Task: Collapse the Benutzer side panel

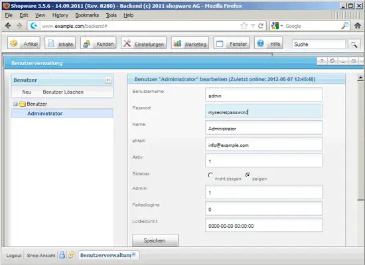Action: point(108,80)
